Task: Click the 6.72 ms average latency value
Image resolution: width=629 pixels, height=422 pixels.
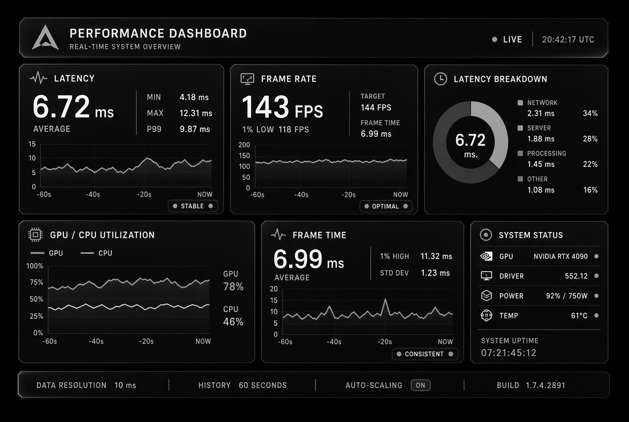Action: coord(73,107)
